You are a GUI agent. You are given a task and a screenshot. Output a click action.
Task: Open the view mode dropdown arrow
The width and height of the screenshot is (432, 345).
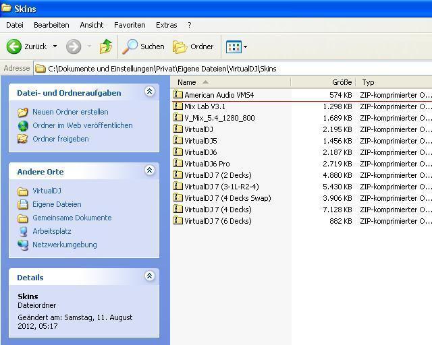pos(245,46)
